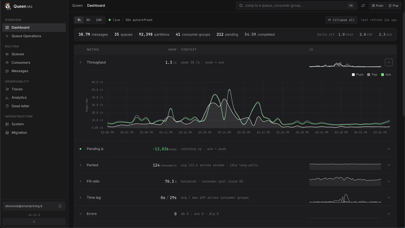
Task: Expand the Parked row details
Action: 389,165
